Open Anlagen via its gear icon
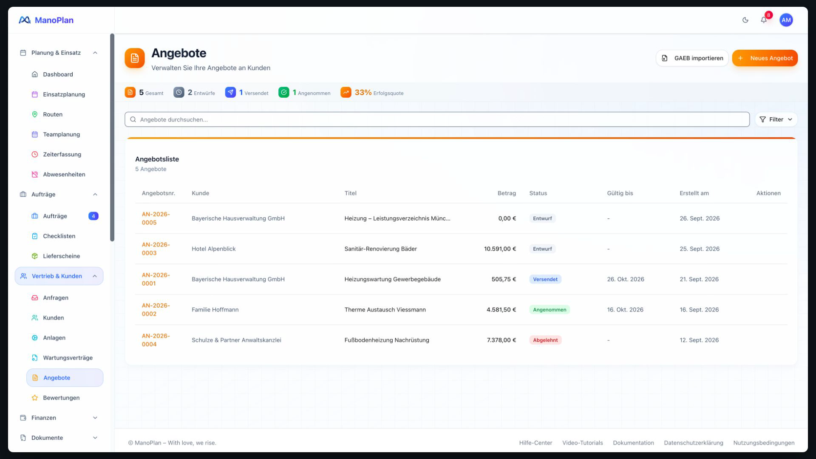This screenshot has width=816, height=459. 35,338
